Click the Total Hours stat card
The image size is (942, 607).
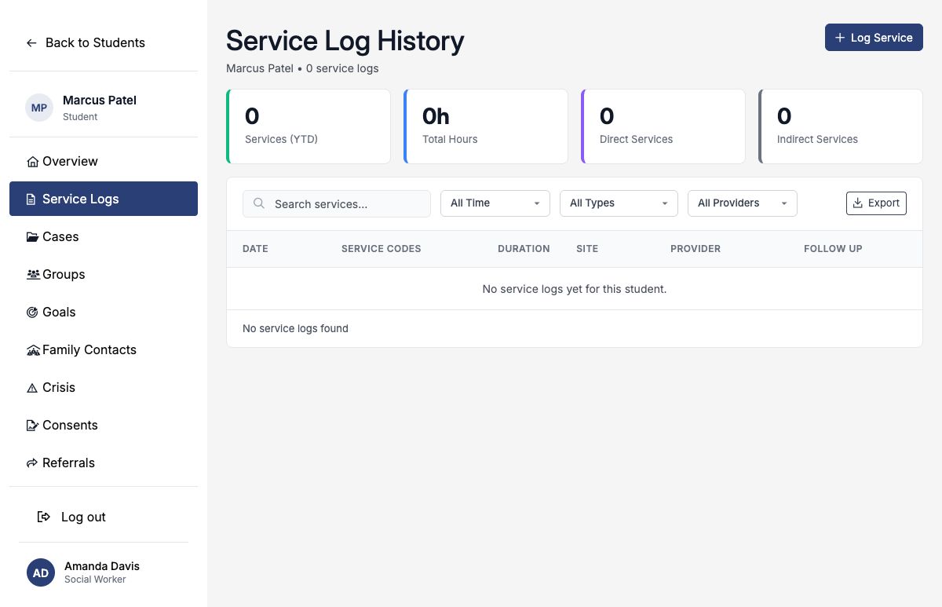(x=486, y=126)
